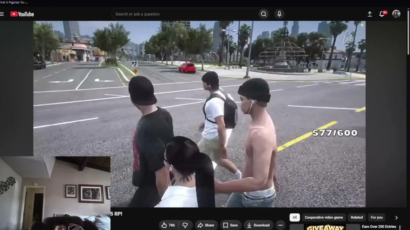Like the video with 786 likes
Image resolution: width=410 pixels, height=230 pixels.
click(168, 225)
